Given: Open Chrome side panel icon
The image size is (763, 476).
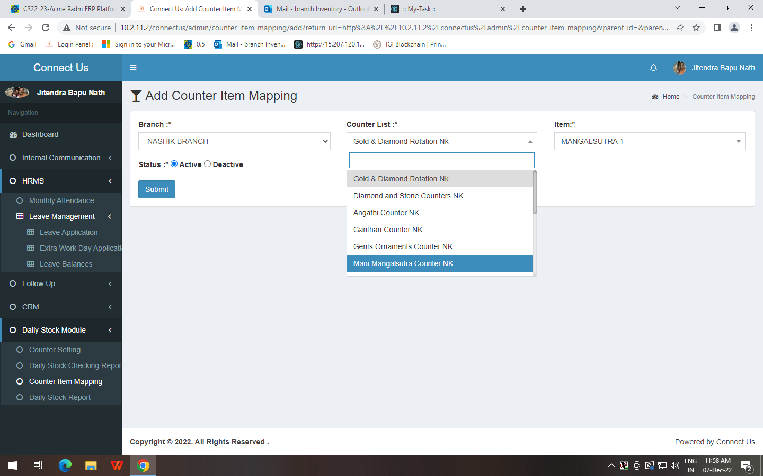Looking at the screenshot, I should pos(717,28).
